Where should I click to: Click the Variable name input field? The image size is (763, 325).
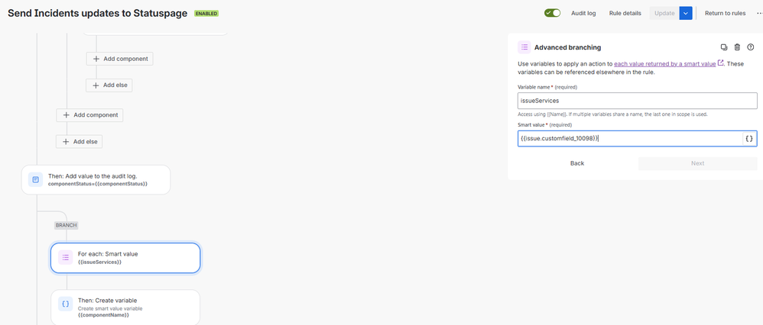coord(637,101)
